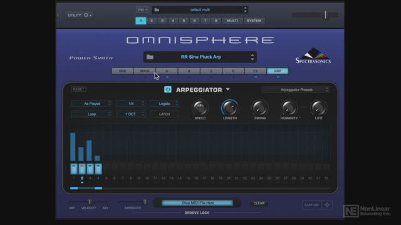Switch to the MAIN tab
401x225 pixels.
(x=145, y=71)
